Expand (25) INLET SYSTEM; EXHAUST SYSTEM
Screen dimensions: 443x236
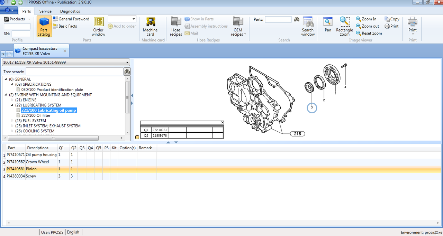(12, 126)
